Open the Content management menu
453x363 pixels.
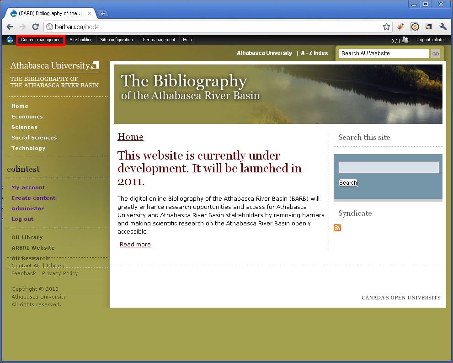[41, 40]
